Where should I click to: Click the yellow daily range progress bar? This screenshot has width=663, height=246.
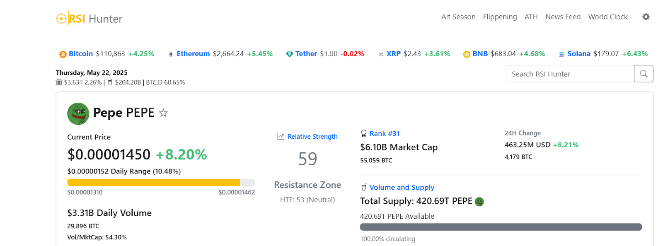154,182
